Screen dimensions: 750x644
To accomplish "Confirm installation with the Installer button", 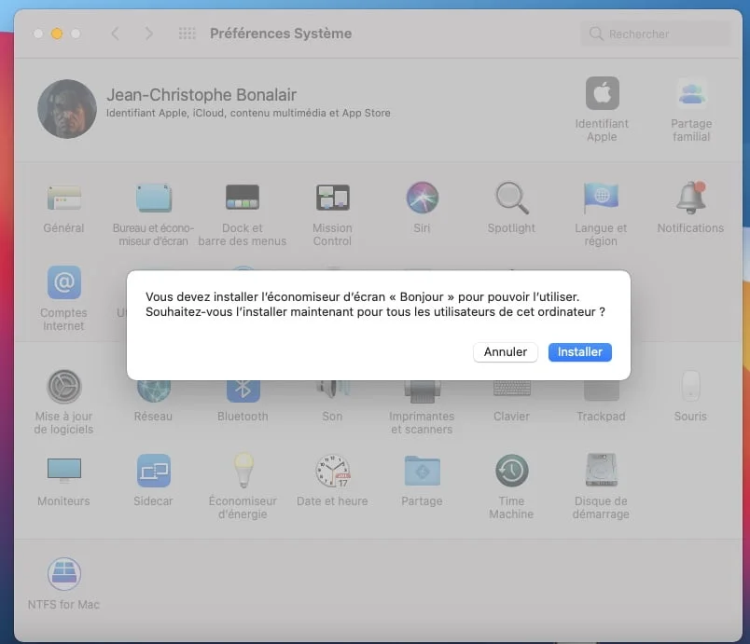I will (579, 352).
